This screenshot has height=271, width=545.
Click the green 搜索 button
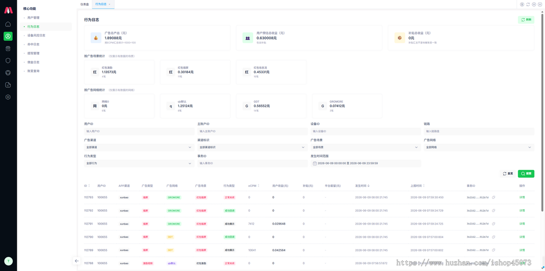(x=526, y=174)
